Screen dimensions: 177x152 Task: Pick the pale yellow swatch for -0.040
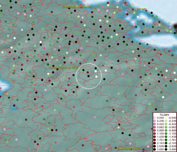tap(166, 118)
